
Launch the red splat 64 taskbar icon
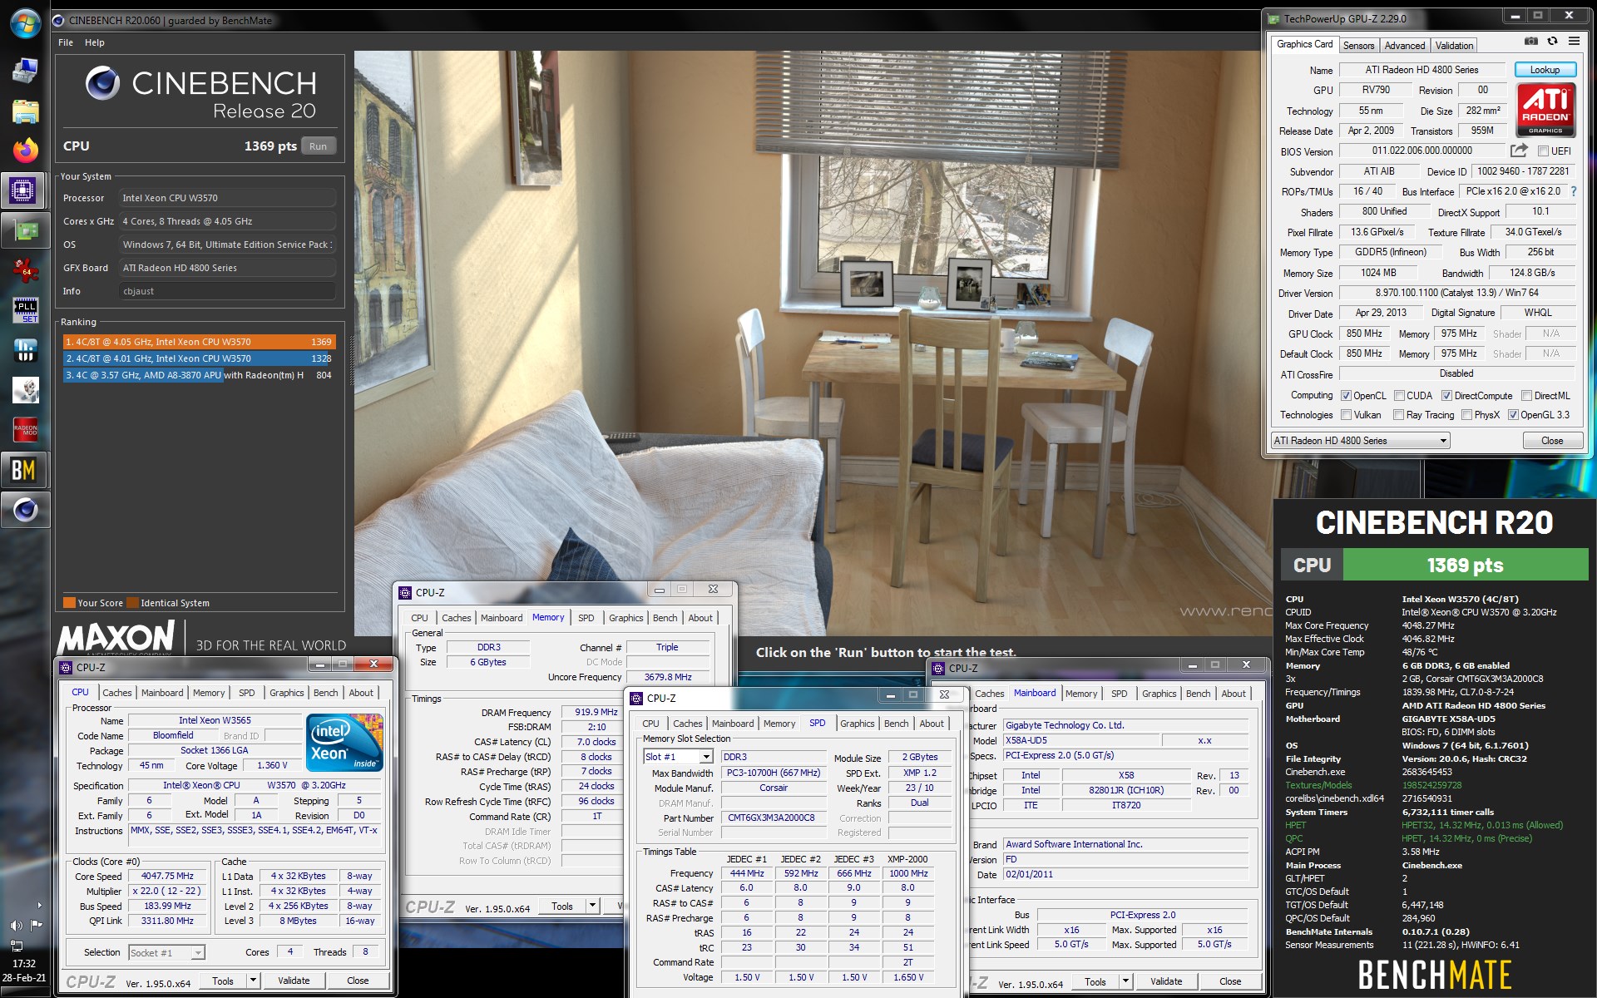click(25, 269)
